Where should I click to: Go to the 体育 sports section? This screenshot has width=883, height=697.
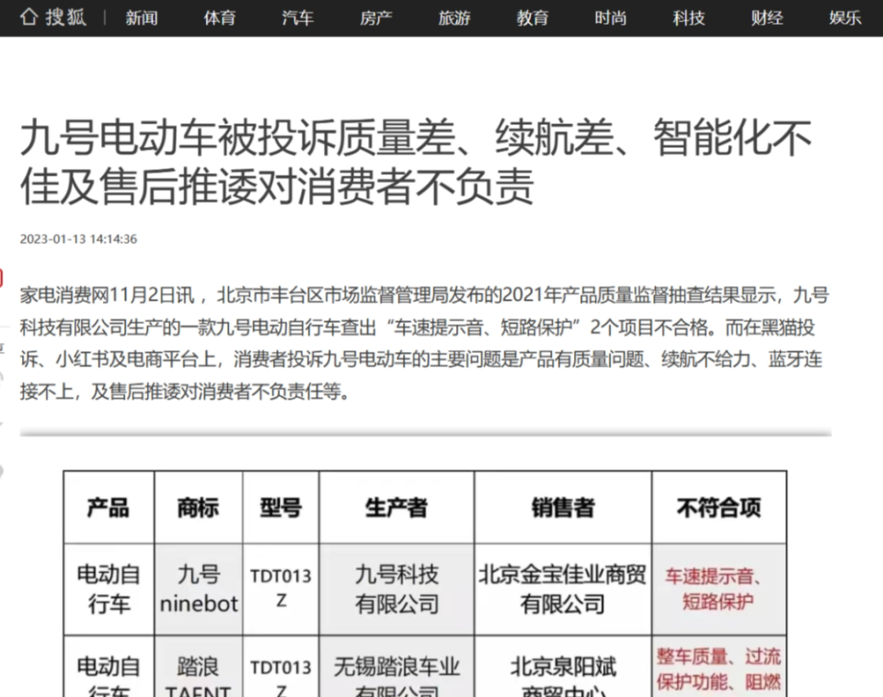pos(220,18)
